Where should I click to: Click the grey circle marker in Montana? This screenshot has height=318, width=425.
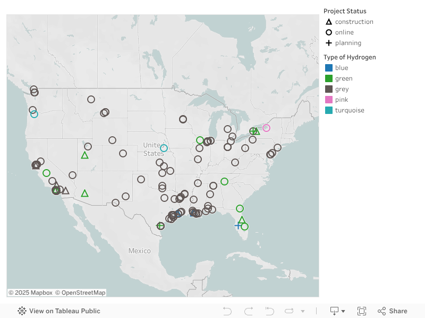click(91, 99)
